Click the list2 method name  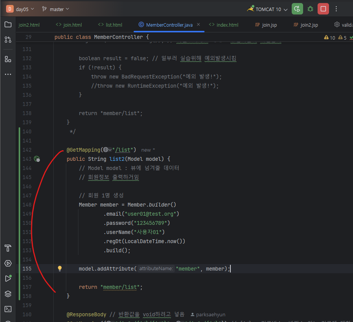click(117, 159)
